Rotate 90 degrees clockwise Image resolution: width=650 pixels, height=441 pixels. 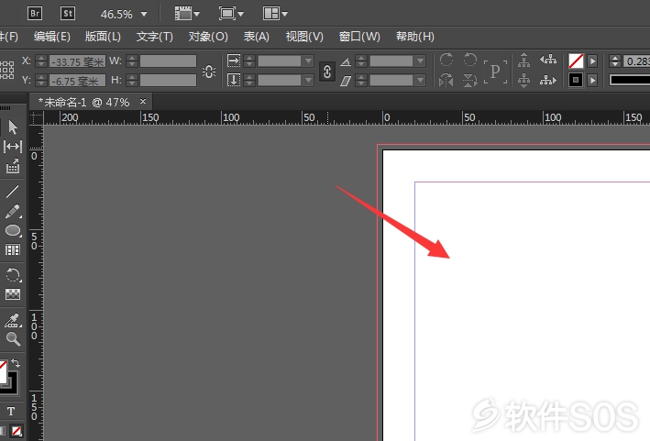tap(446, 60)
